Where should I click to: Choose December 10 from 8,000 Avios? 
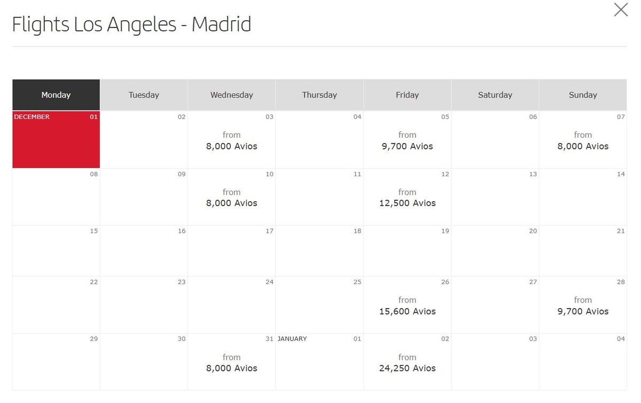tap(231, 198)
